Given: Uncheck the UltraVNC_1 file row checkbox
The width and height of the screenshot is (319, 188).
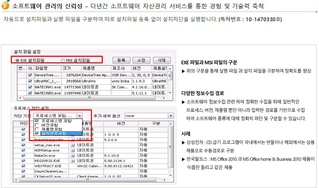Looking at the screenshot, I should [30, 81].
